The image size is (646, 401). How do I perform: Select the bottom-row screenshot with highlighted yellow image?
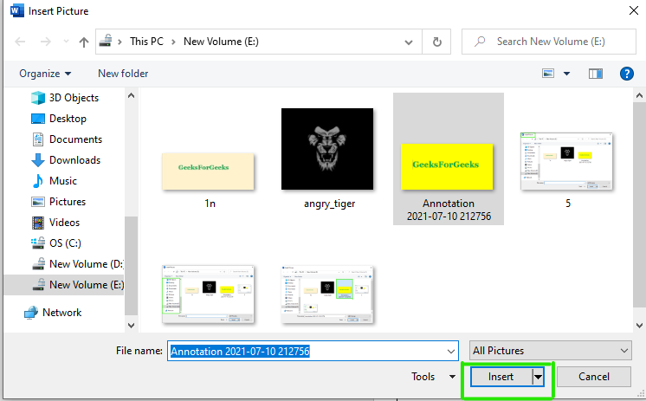pyautogui.click(x=327, y=294)
